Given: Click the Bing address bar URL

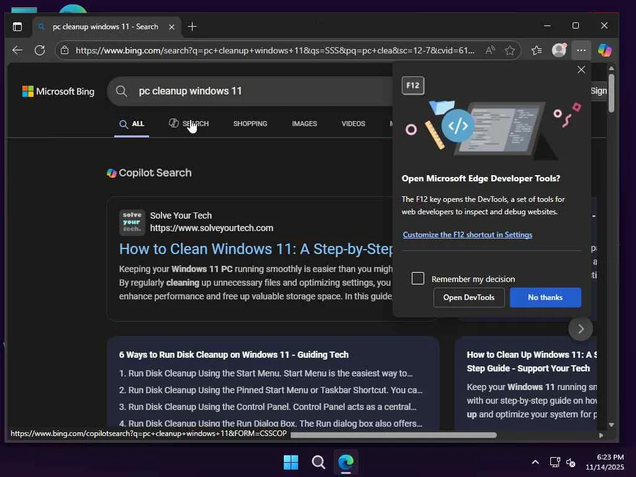Looking at the screenshot, I should pyautogui.click(x=275, y=50).
